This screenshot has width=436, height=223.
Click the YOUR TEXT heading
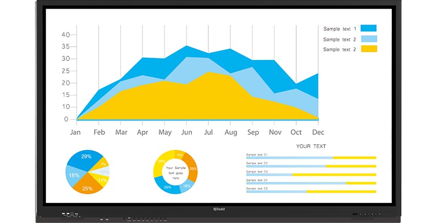pyautogui.click(x=311, y=146)
